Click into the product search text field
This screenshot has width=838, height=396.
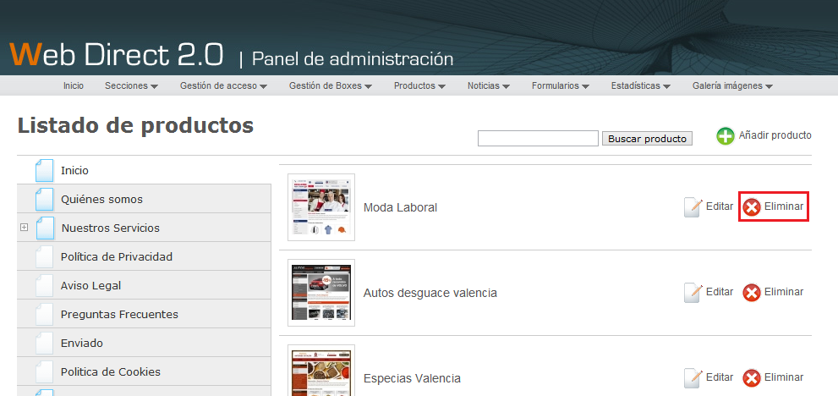(538, 138)
